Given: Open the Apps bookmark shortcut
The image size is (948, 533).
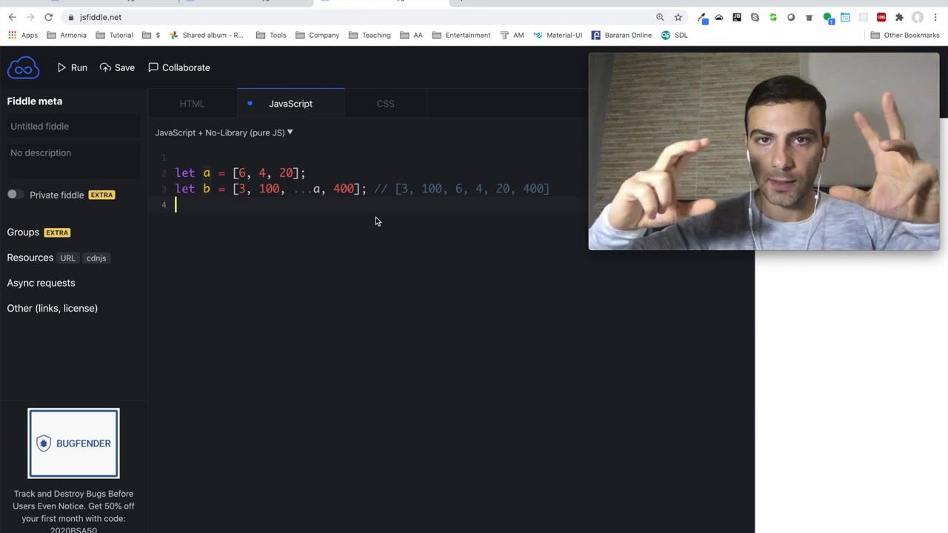Looking at the screenshot, I should tap(23, 35).
